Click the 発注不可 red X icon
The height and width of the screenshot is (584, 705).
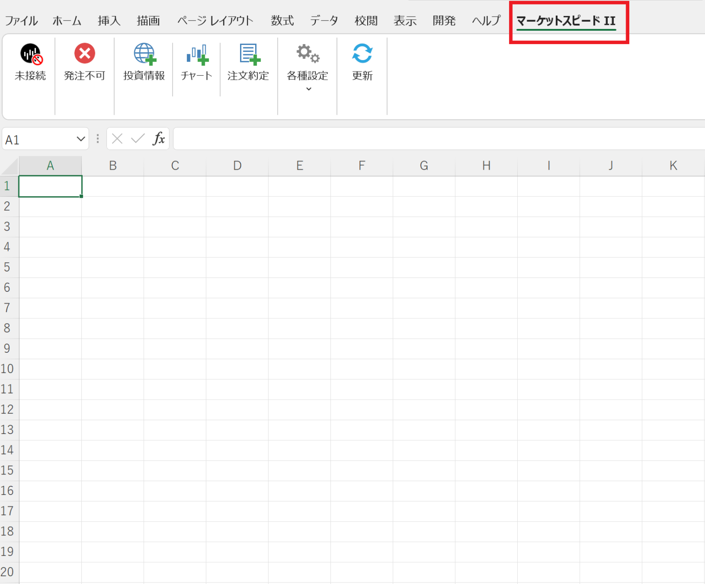pyautogui.click(x=84, y=54)
